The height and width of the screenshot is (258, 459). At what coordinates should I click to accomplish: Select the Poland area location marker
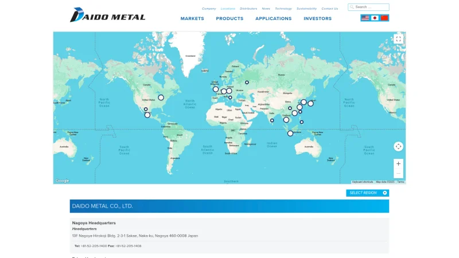(x=229, y=91)
